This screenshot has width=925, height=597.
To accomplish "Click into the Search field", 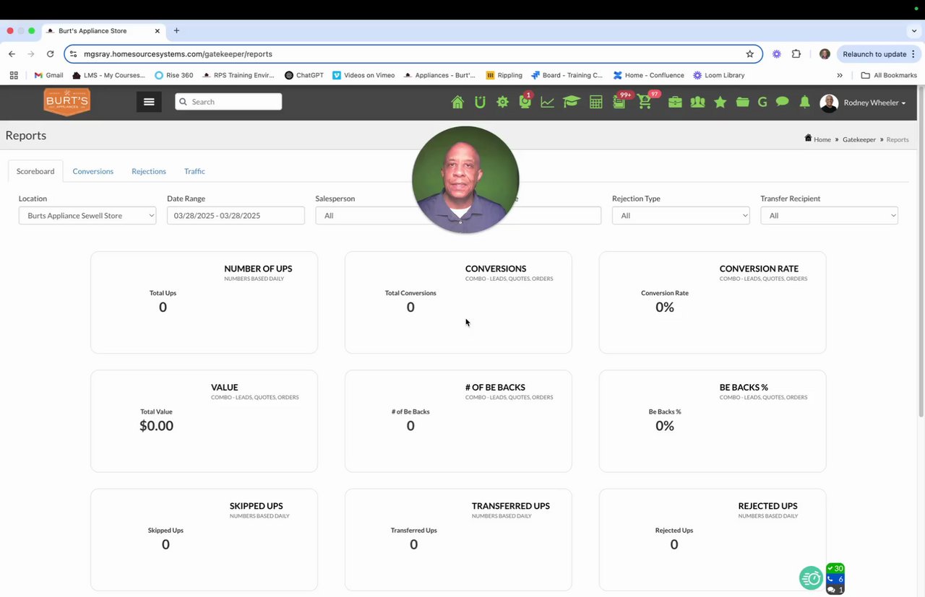I will [228, 102].
